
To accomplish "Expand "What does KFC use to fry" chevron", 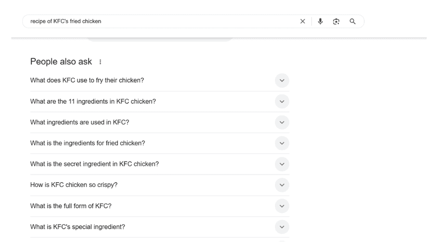I will click(281, 81).
